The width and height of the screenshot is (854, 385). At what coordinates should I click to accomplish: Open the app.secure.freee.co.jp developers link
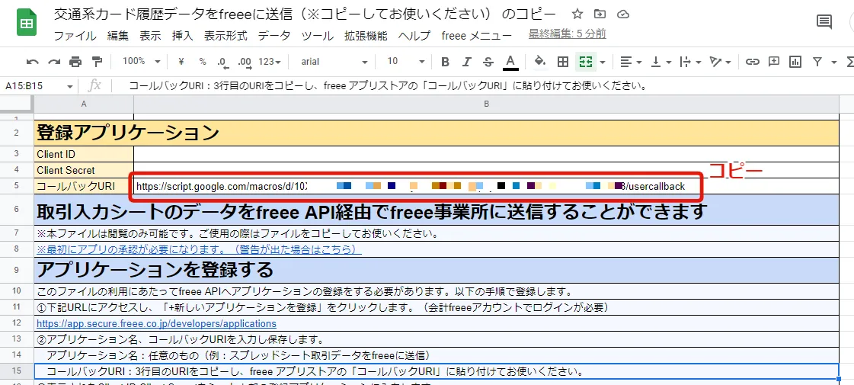(156, 323)
